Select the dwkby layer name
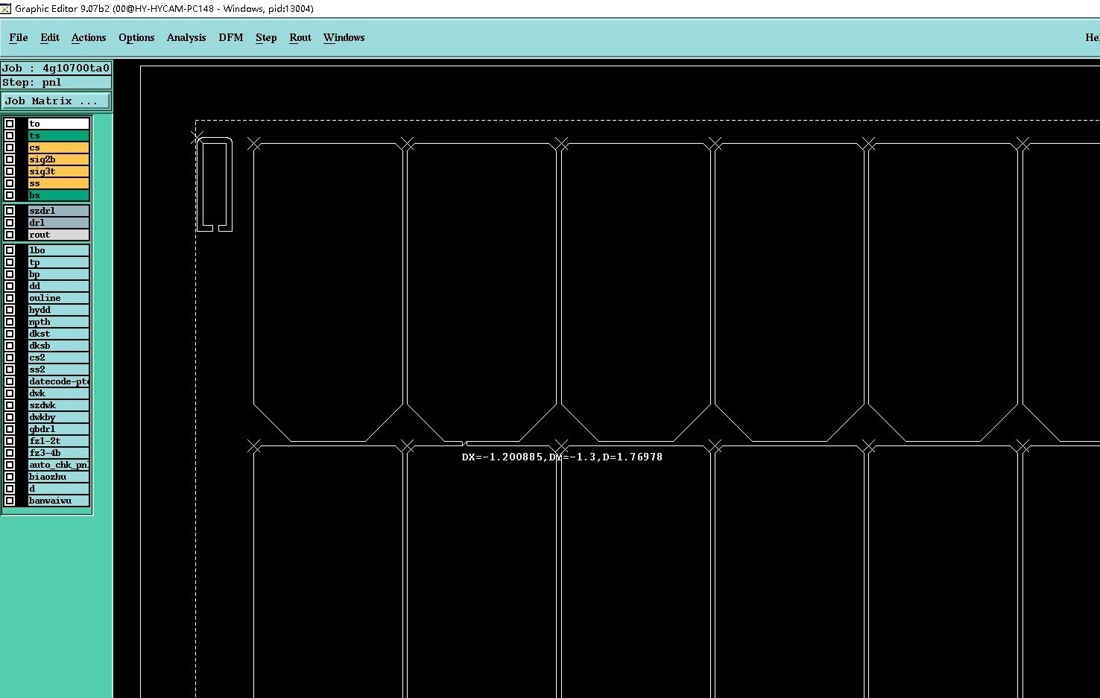Screen dimensions: 1100x698 coord(59,417)
